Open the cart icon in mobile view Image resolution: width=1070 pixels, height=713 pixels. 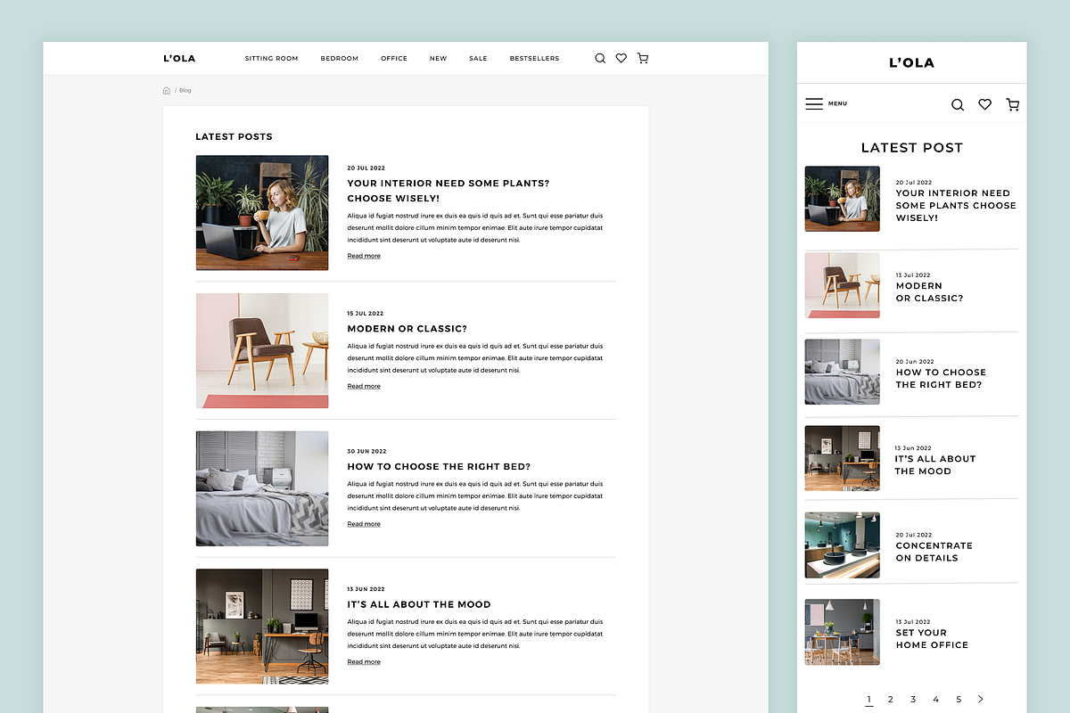1012,104
